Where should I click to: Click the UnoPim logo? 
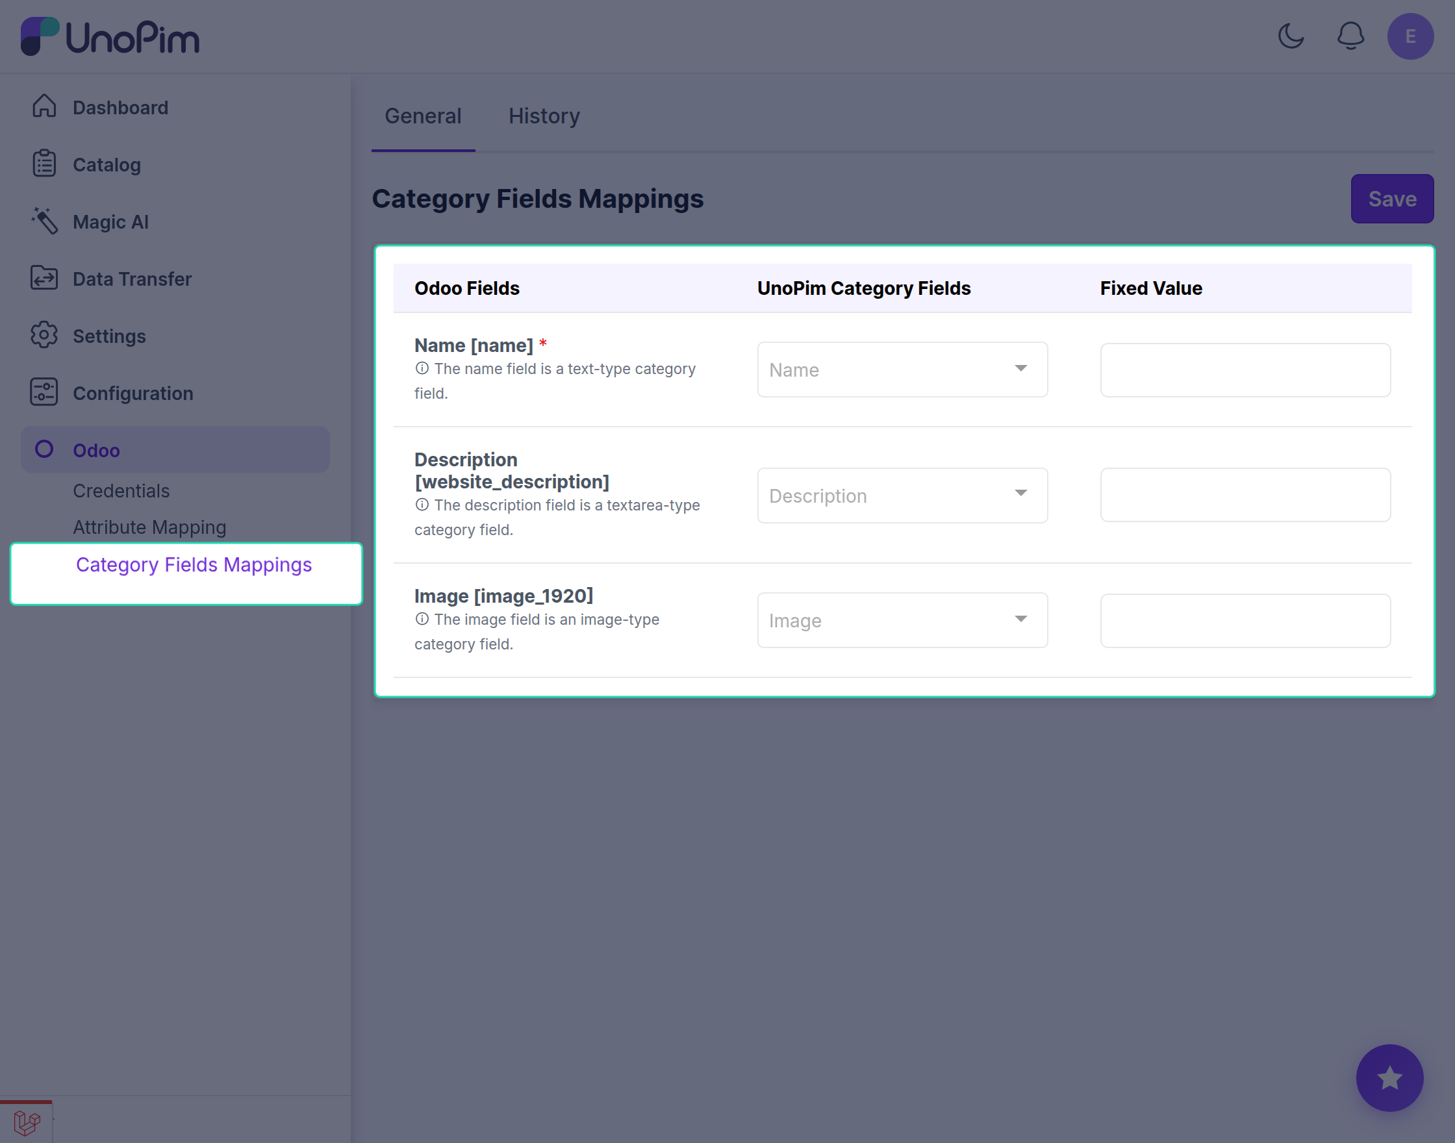[110, 37]
